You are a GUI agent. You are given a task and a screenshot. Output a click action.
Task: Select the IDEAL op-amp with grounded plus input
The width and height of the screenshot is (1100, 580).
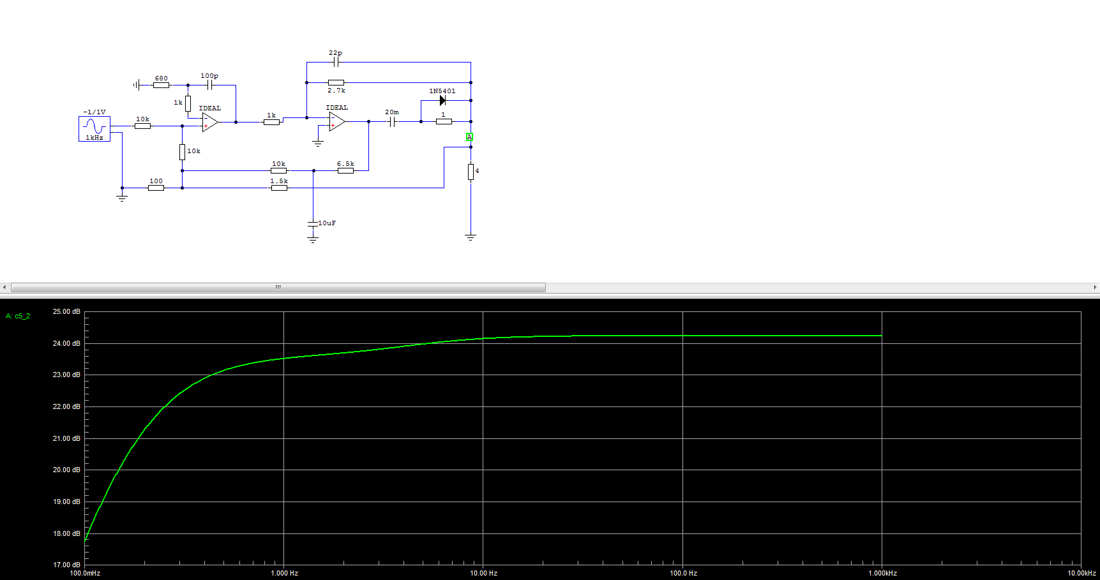pos(337,121)
